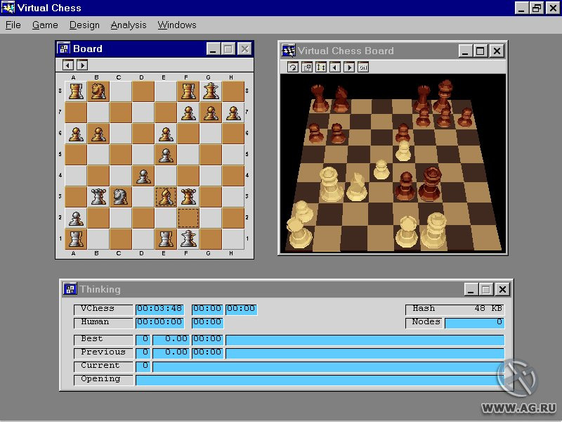This screenshot has height=422, width=562.
Task: Select the silver king on F1
Action: click(x=188, y=238)
